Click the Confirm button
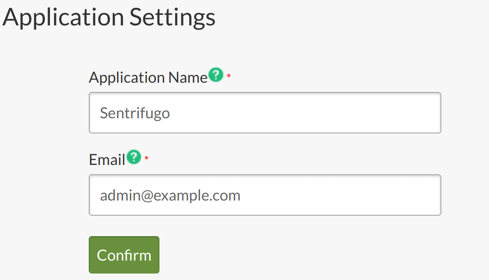 click(124, 255)
